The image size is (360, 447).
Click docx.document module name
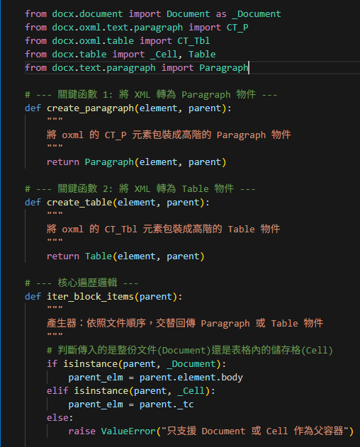tap(87, 14)
